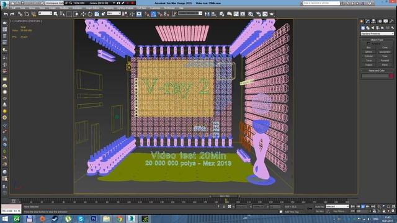Screen dimensions: 397x223
Task: Toggle Selection Lock in status bar
Action: coord(224,206)
